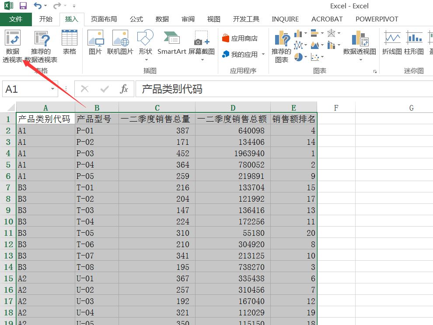This screenshot has width=433, height=325.
Task: Click the Online Pictures (联机图片) icon
Action: click(120, 42)
